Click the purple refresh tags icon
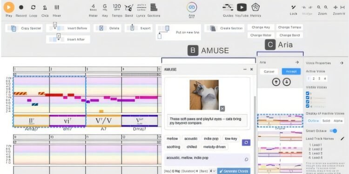Screen dimensions: 349x174 pos(246,142)
